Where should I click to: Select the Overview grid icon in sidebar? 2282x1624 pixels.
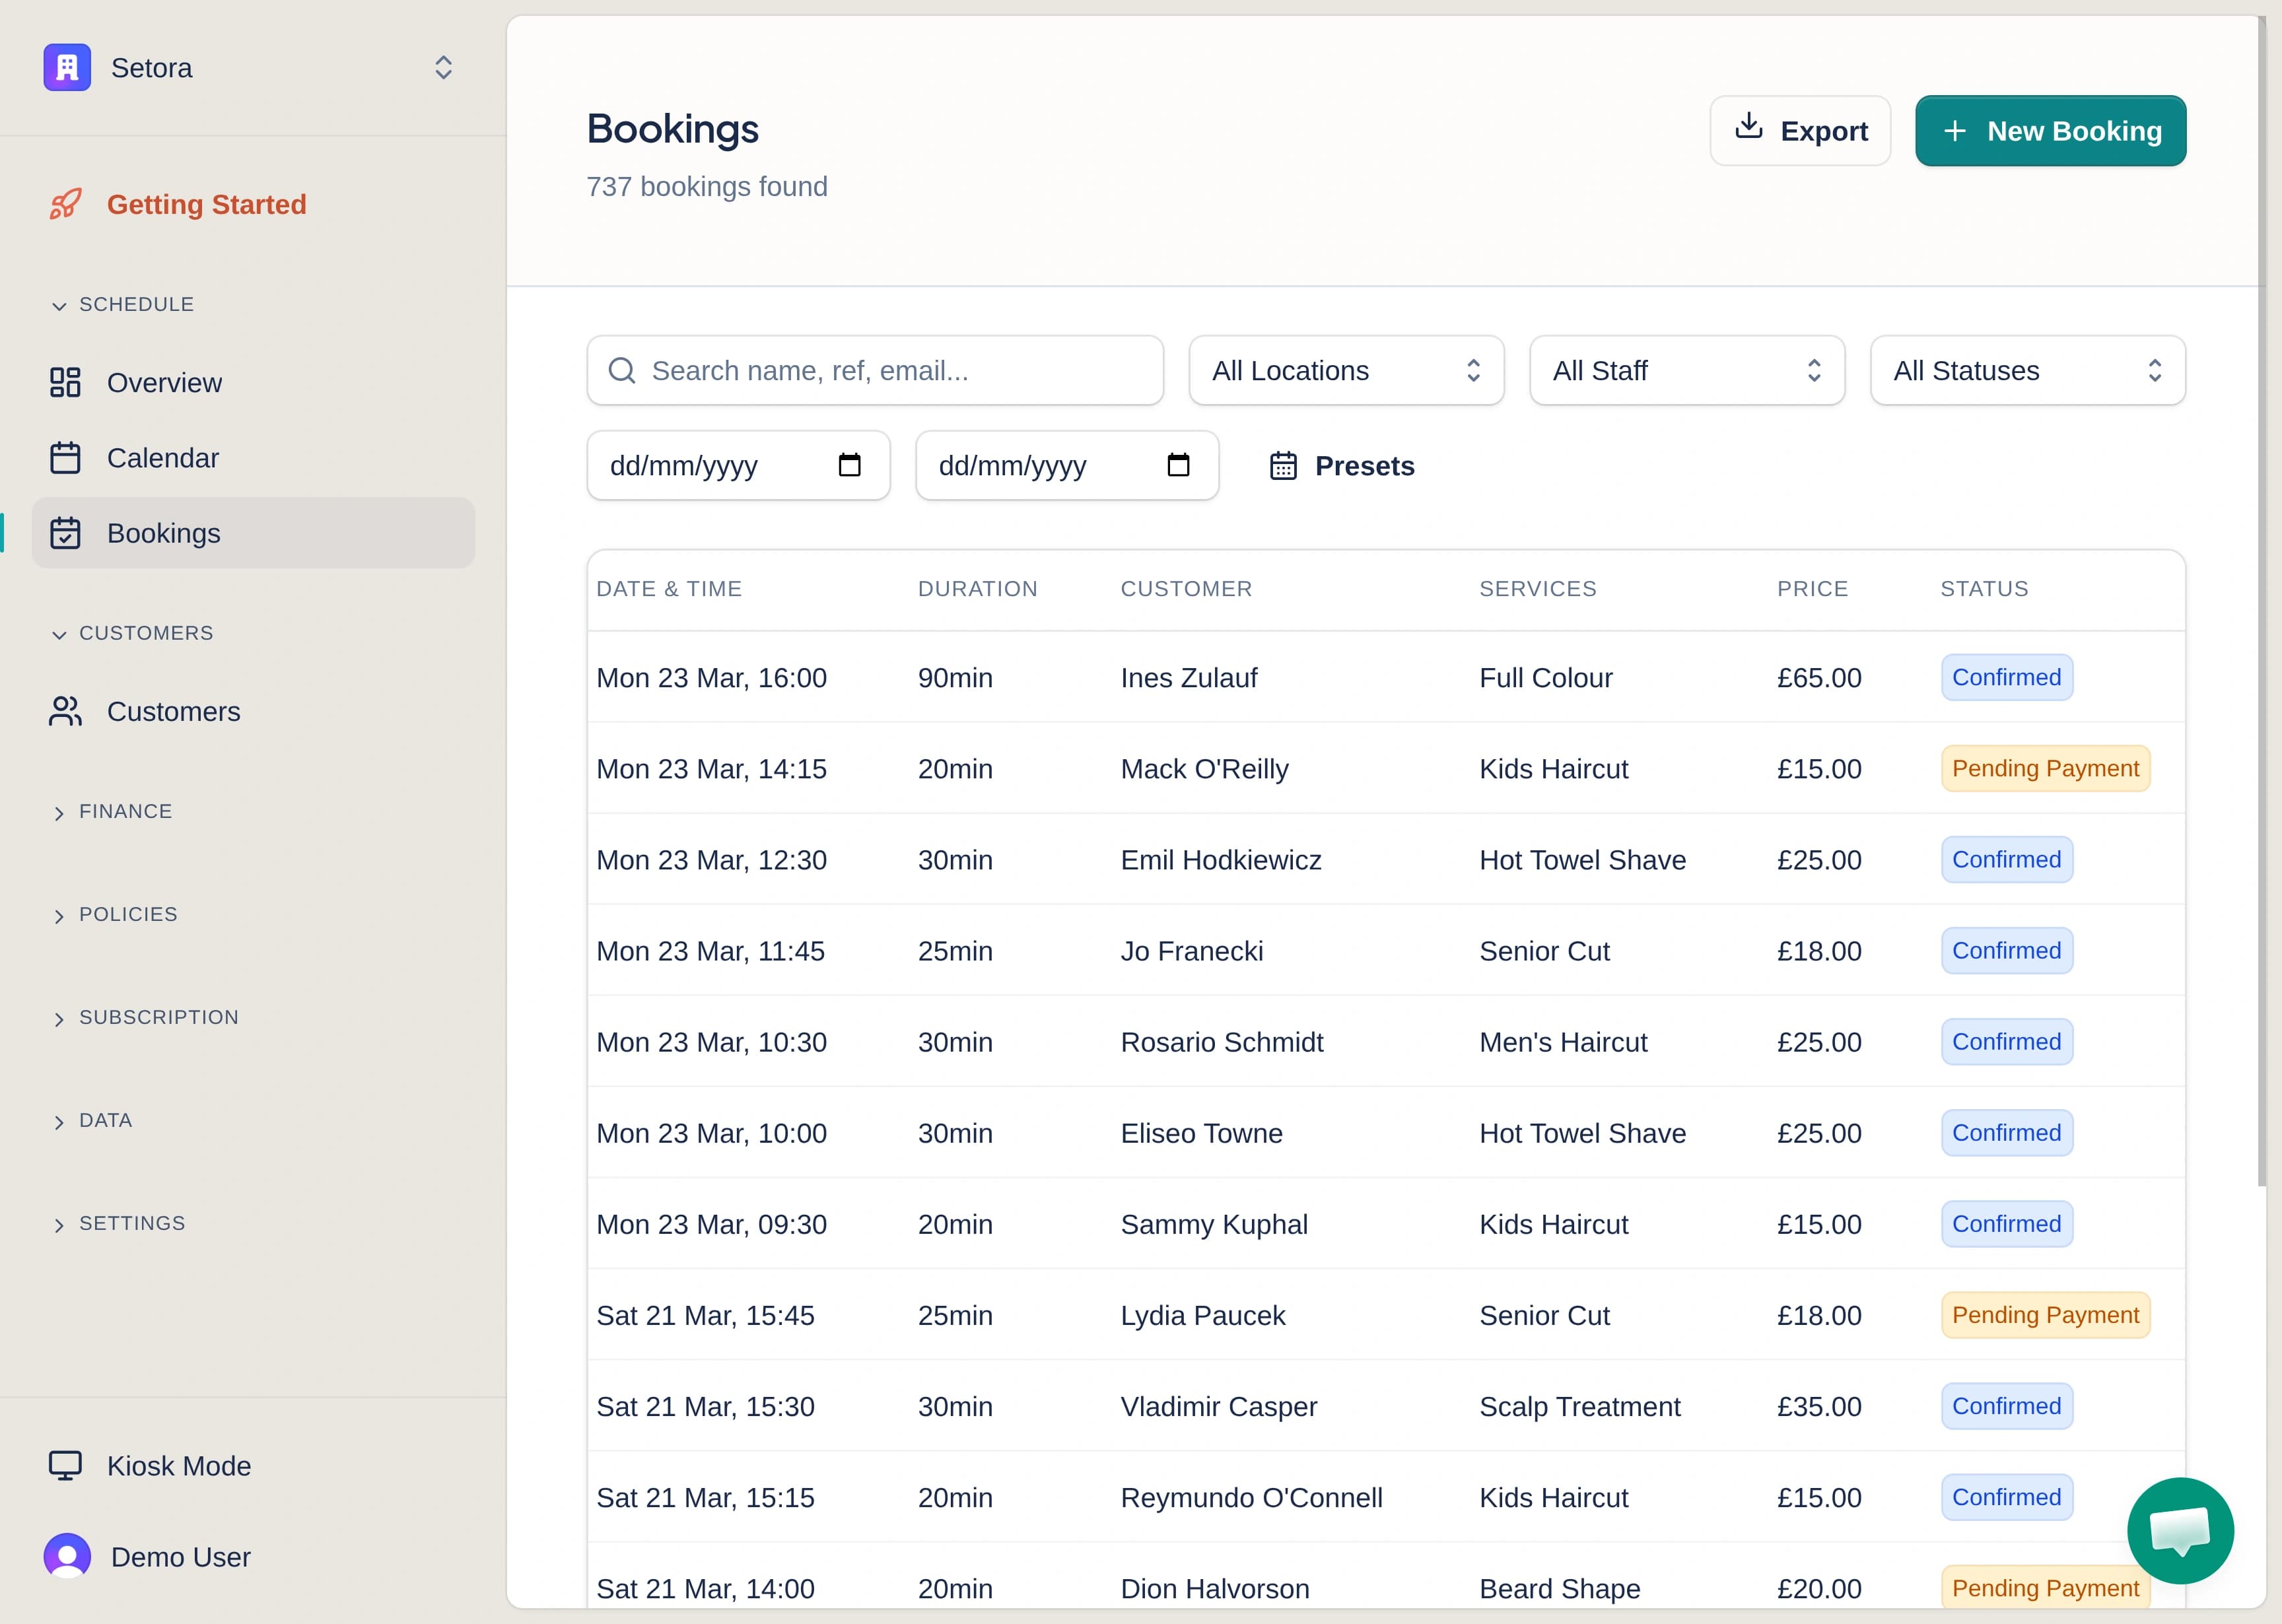[x=66, y=382]
